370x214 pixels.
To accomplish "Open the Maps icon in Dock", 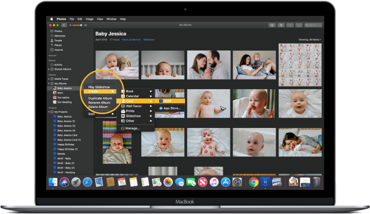I will tap(156, 182).
